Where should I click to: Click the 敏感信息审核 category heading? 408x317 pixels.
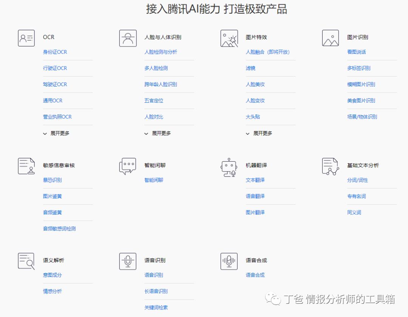pyautogui.click(x=59, y=165)
